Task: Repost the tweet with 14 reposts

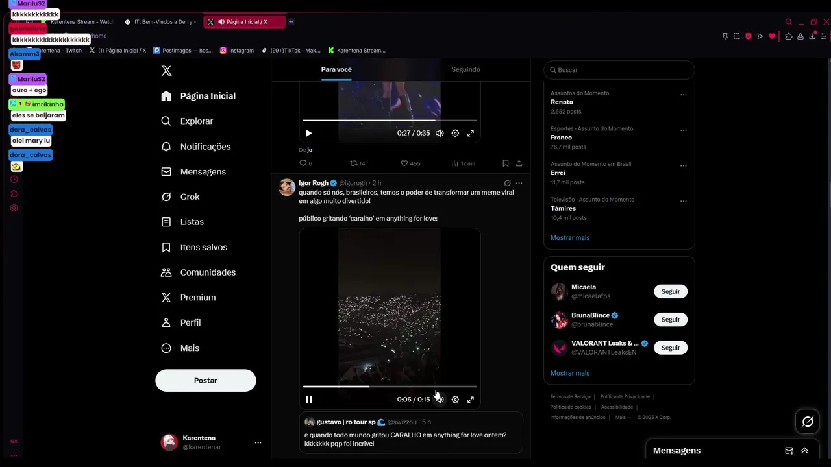Action: point(357,163)
